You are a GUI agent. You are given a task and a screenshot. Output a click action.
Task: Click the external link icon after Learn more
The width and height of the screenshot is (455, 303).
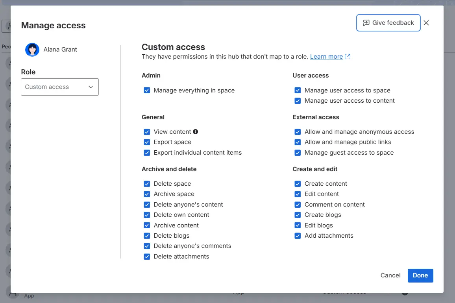(348, 57)
